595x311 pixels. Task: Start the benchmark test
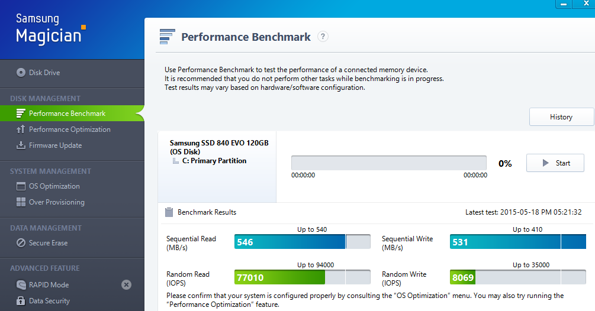555,163
